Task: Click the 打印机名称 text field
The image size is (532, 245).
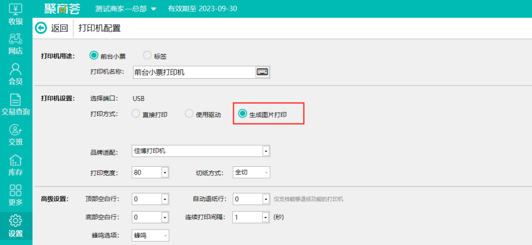Action: [x=194, y=72]
